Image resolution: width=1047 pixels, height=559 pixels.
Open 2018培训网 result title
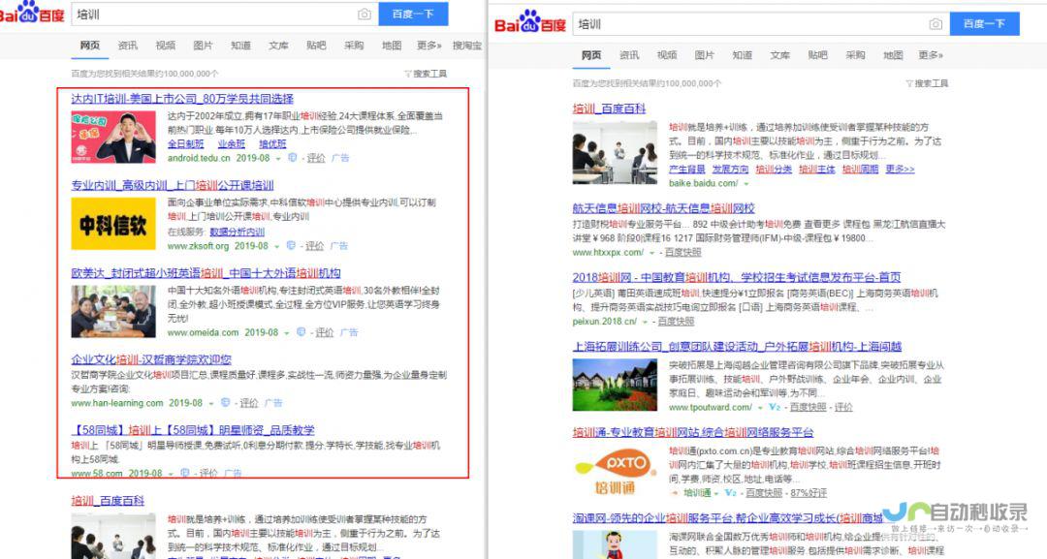(737, 277)
